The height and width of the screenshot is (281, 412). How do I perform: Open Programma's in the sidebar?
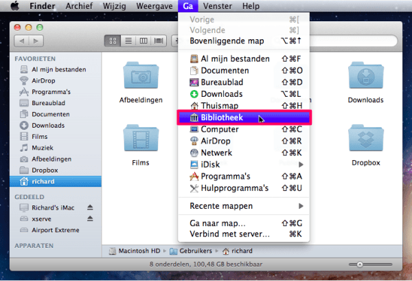pos(56,92)
